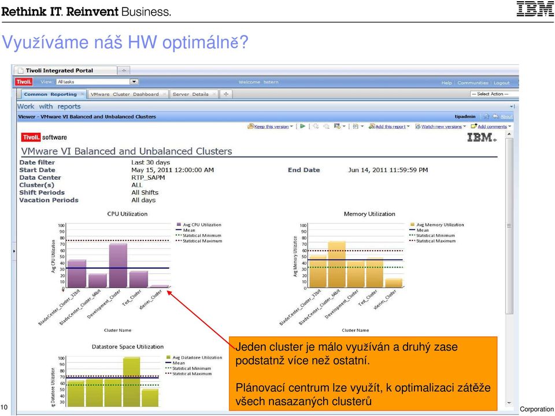
Task: Open the Help link
Action: (x=446, y=83)
